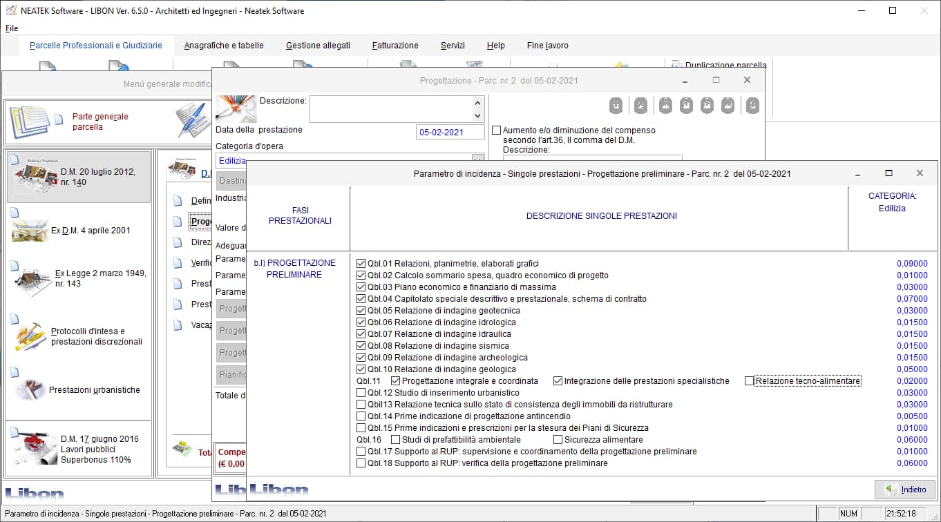
Task: Enable Qbl.18 Supporto al RUP verifica
Action: point(361,463)
